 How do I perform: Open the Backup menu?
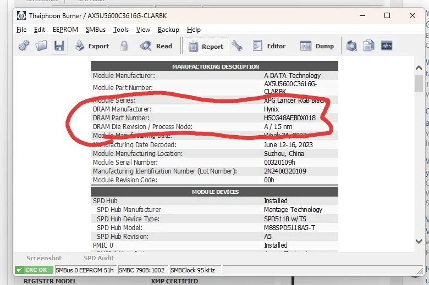click(x=168, y=30)
